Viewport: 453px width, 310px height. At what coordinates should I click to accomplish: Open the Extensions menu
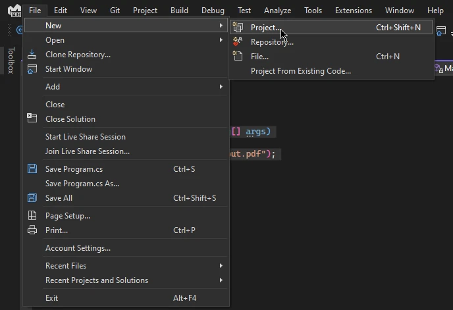tap(353, 11)
